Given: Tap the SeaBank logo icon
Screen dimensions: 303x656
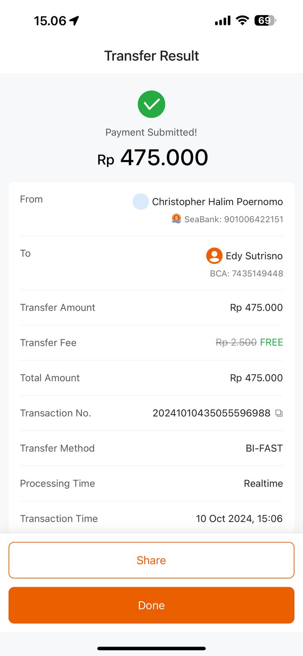Looking at the screenshot, I should click(x=176, y=219).
